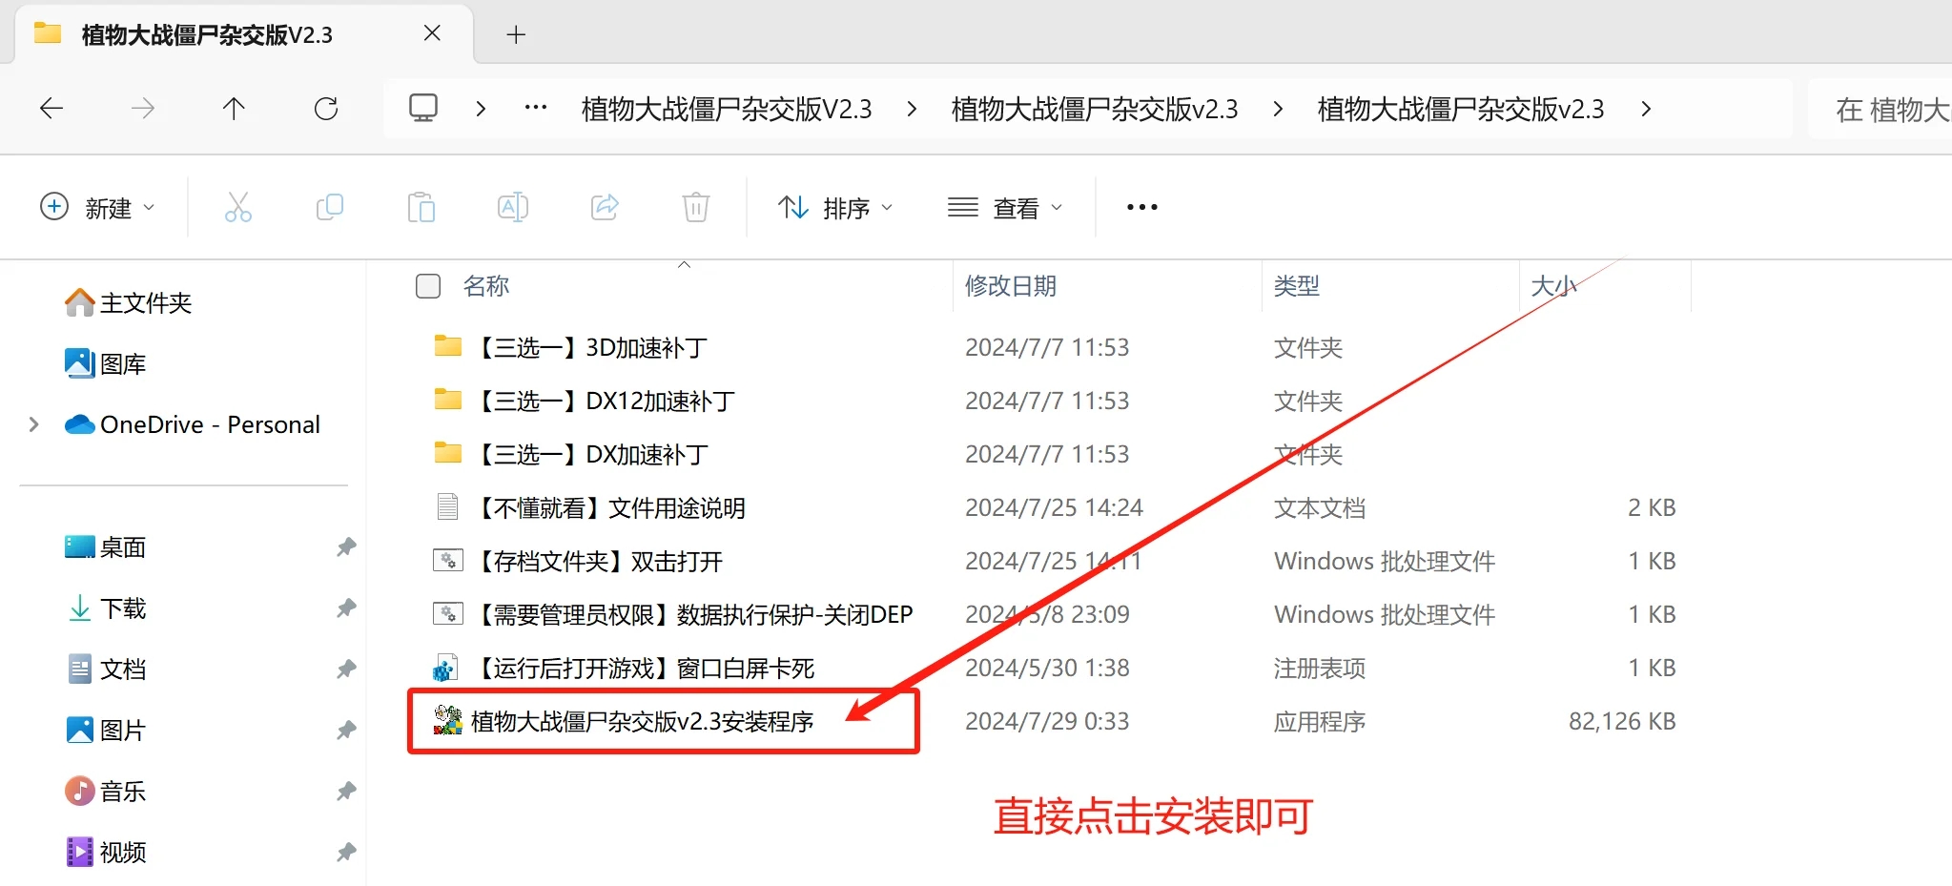The width and height of the screenshot is (1952, 886).
Task: Select the 【不懂就看】文件用途说明 text file icon
Action: click(447, 506)
